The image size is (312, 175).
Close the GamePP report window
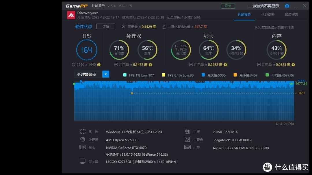[x=305, y=6]
